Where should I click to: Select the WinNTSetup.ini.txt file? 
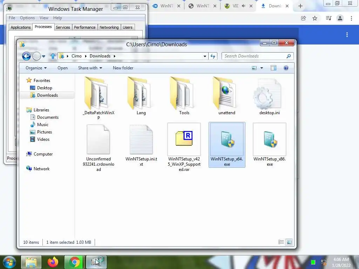141,145
